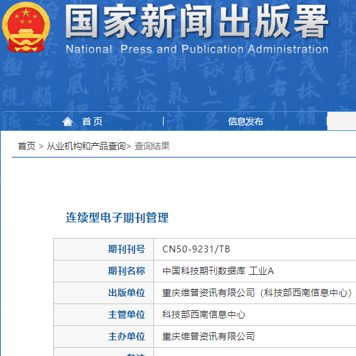
Task: Select 重庆维普资讯有限公司（科技部西南信息中心）value
Action: click(257, 293)
